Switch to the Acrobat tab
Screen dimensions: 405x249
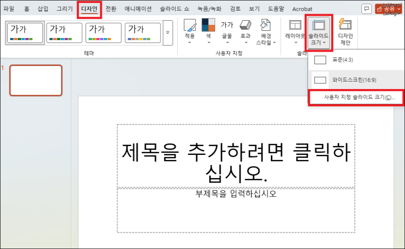click(x=302, y=9)
